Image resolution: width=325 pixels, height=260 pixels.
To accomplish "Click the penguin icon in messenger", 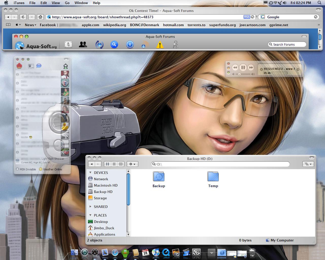I will point(66,66).
